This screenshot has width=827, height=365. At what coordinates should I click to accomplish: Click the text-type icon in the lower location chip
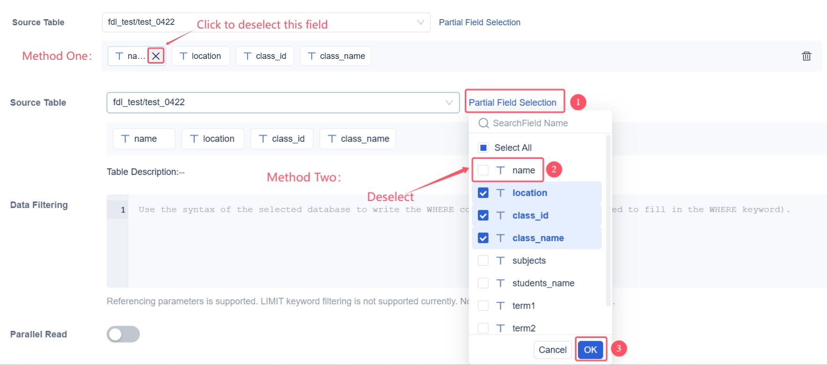[194, 139]
